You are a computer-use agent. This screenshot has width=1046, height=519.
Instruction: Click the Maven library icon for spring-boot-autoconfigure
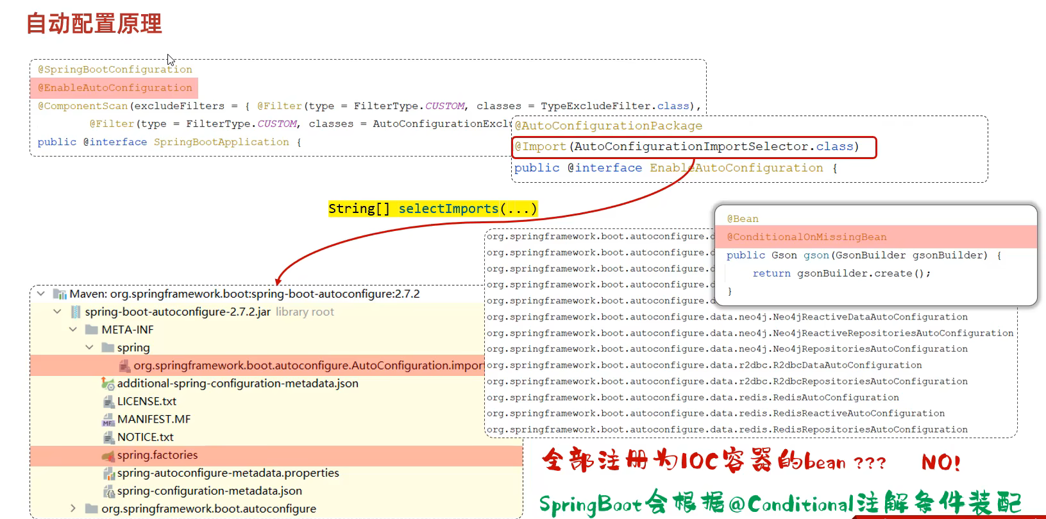click(x=60, y=294)
